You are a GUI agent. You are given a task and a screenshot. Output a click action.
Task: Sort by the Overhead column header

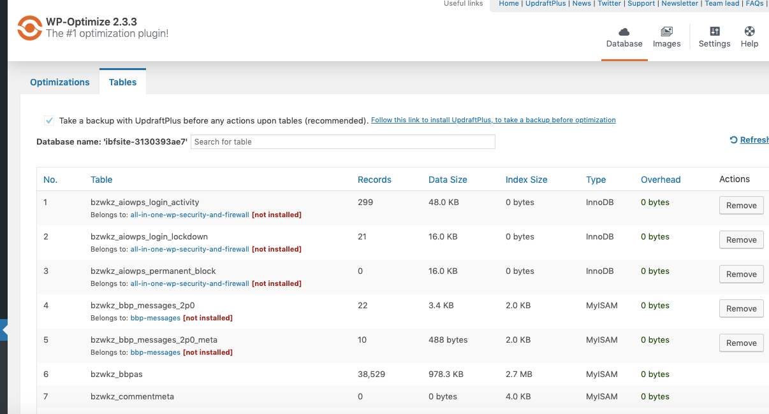(x=661, y=180)
